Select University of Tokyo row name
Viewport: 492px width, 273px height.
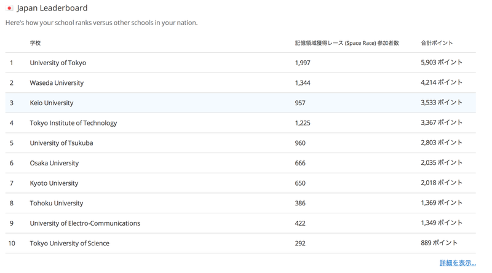click(58, 63)
